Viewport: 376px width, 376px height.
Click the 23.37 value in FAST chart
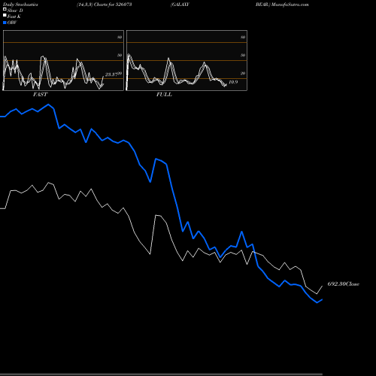pos(111,74)
